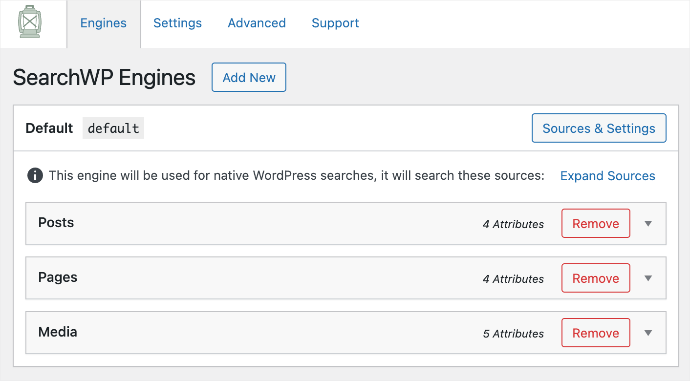
Task: Remove the Media source
Action: pyautogui.click(x=596, y=333)
